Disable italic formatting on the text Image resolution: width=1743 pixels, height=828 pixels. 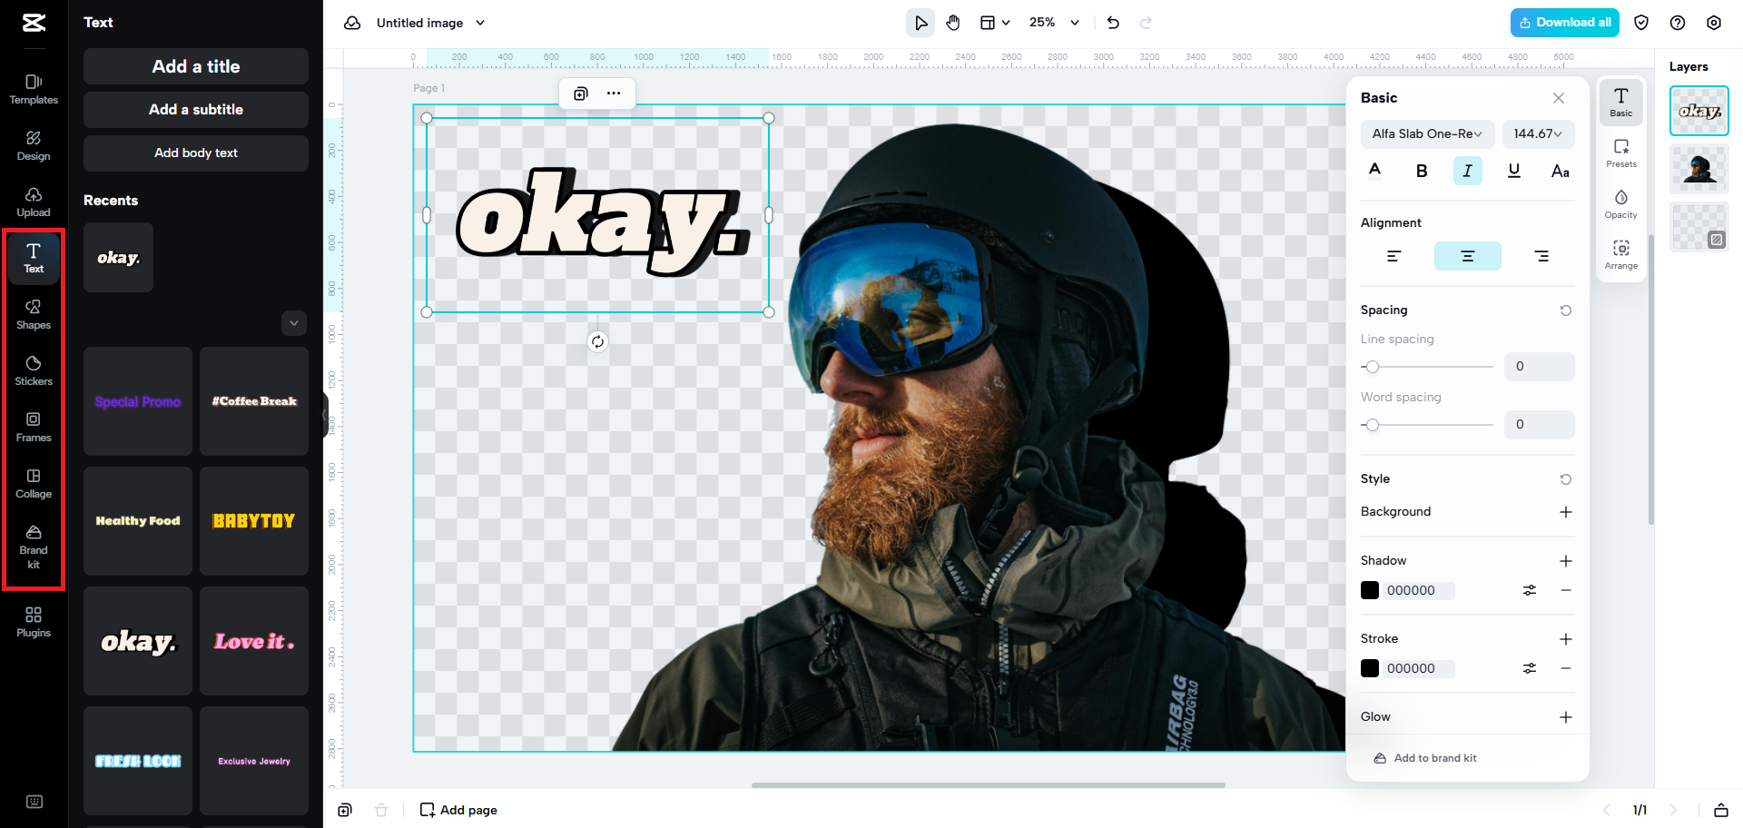[x=1467, y=170]
